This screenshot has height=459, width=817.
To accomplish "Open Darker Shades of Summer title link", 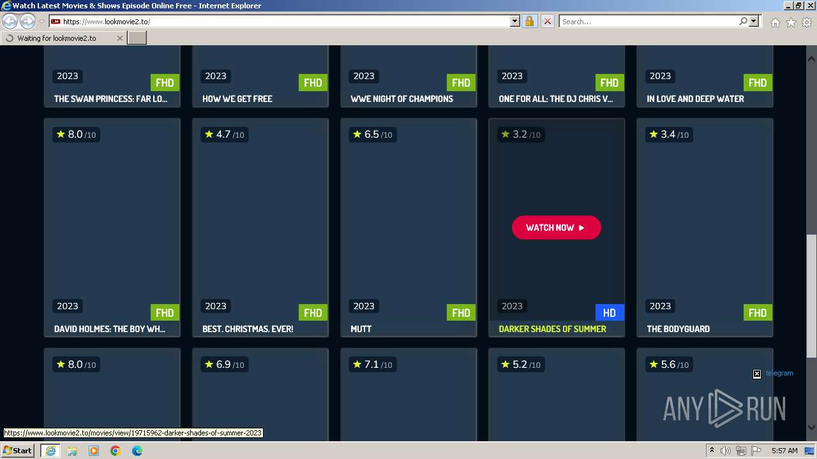I will coord(552,329).
